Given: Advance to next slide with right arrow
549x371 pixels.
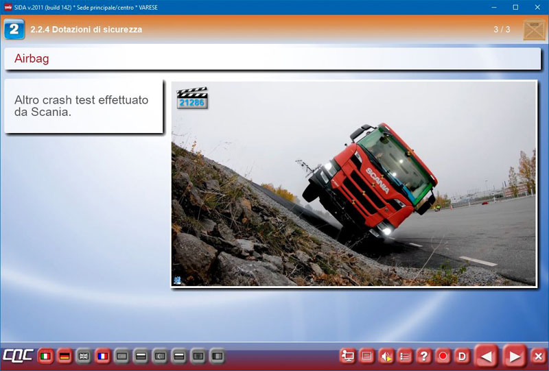Looking at the screenshot, I should pyautogui.click(x=513, y=356).
